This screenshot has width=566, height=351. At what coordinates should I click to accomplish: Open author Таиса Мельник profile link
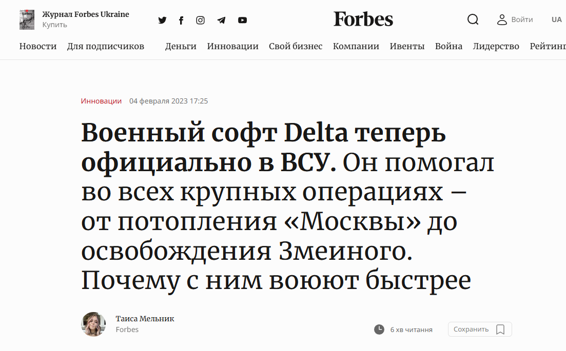tap(145, 319)
